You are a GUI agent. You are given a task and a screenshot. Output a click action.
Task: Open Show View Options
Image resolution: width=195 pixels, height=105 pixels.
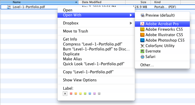pyautogui.click(x=80, y=80)
